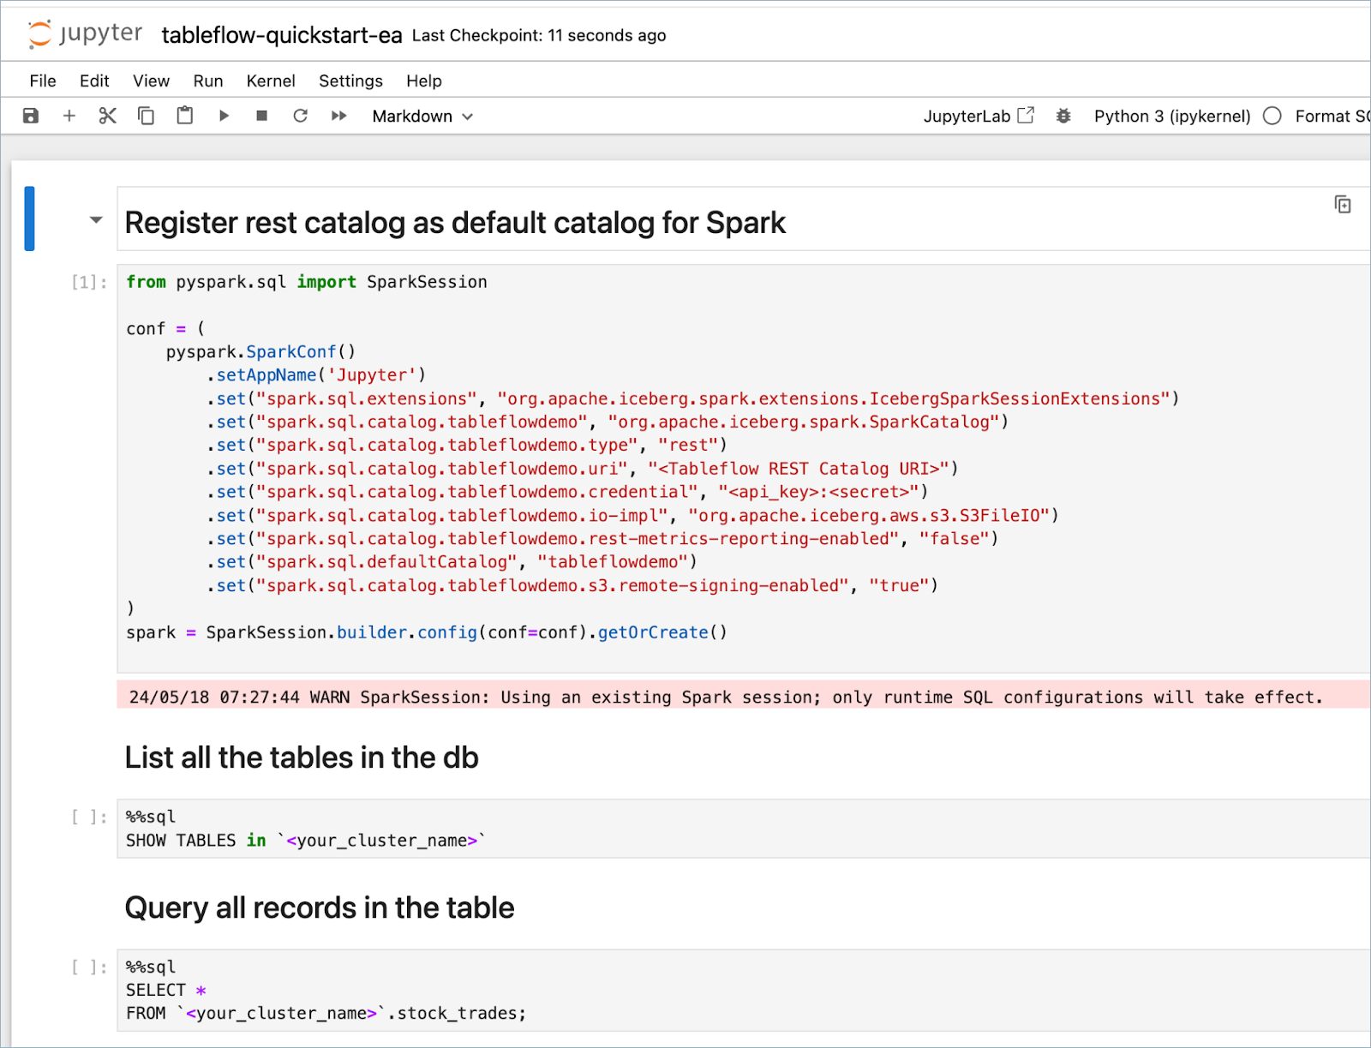Save the notebook
This screenshot has width=1371, height=1048.
pos(30,116)
